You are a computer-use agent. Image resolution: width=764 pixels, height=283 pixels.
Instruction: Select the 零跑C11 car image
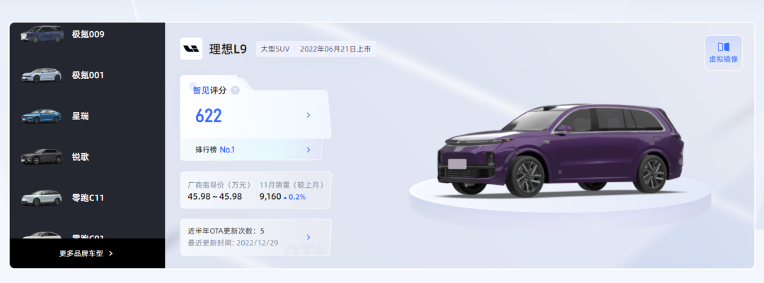point(42,198)
